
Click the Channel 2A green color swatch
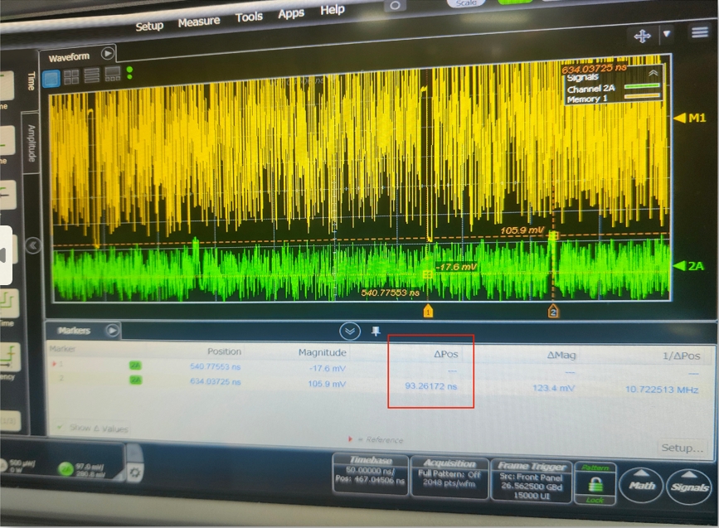pos(642,87)
